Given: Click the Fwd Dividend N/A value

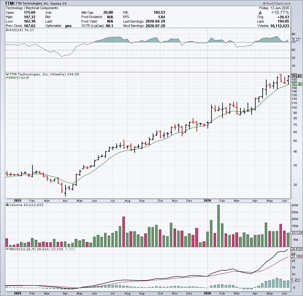Looking at the screenshot, I should [110, 17].
